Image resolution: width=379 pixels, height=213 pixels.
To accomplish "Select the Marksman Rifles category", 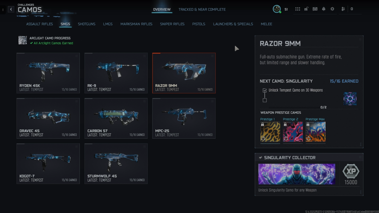I will 136,24.
